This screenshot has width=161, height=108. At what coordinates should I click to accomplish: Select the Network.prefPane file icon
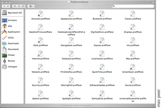pyautogui.click(x=41, y=67)
